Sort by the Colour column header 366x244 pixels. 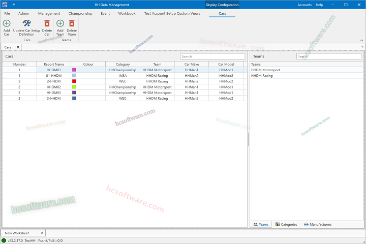88,64
